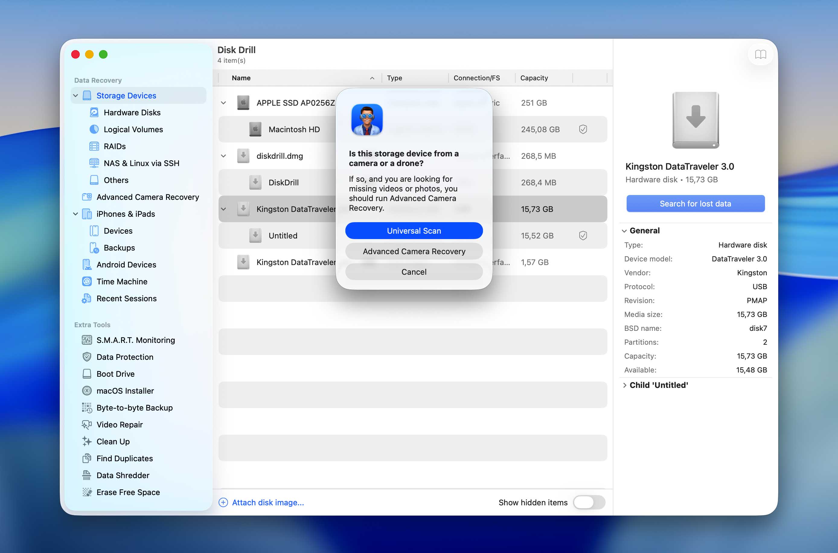Choose Advanced Camera Recovery in dialog
This screenshot has height=553, width=838.
click(414, 251)
